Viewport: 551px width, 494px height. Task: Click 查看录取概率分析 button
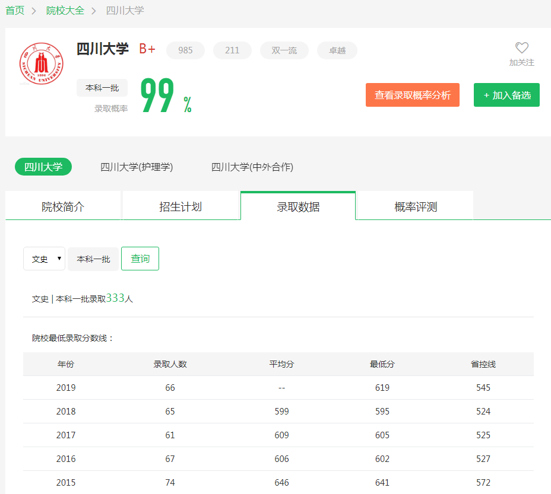pyautogui.click(x=413, y=95)
